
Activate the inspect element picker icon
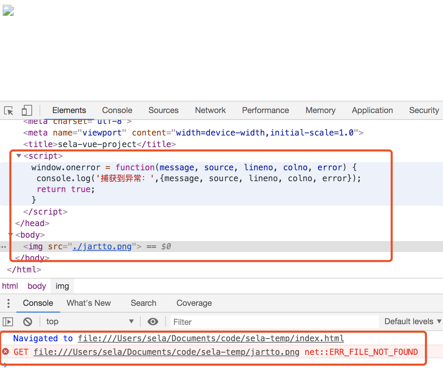9,111
